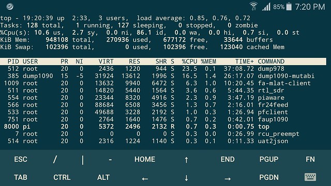Tap the FN key
Image resolution: width=331 pixels, height=186 pixels.
click(x=310, y=159)
